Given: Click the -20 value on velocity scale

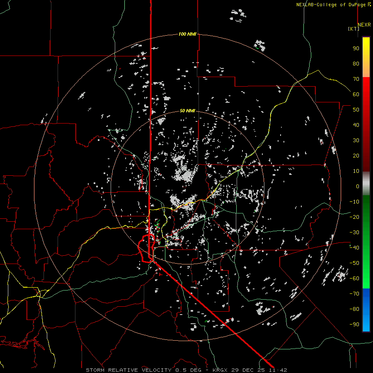Looking at the screenshot, I should pyautogui.click(x=354, y=217).
